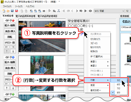Choose 書式の統一 from the context menu
Image resolution: width=131 pixels, height=102 pixels.
[96, 90]
